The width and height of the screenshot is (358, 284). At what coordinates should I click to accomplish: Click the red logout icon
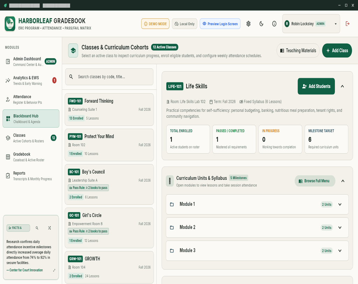point(348,24)
